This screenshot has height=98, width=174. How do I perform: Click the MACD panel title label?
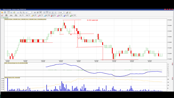point(16,63)
